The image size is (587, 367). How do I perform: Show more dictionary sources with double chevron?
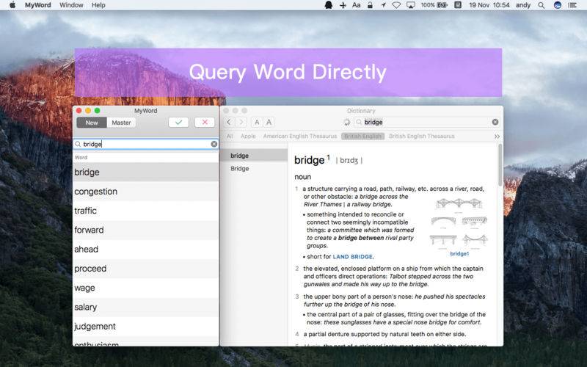pyautogui.click(x=497, y=137)
